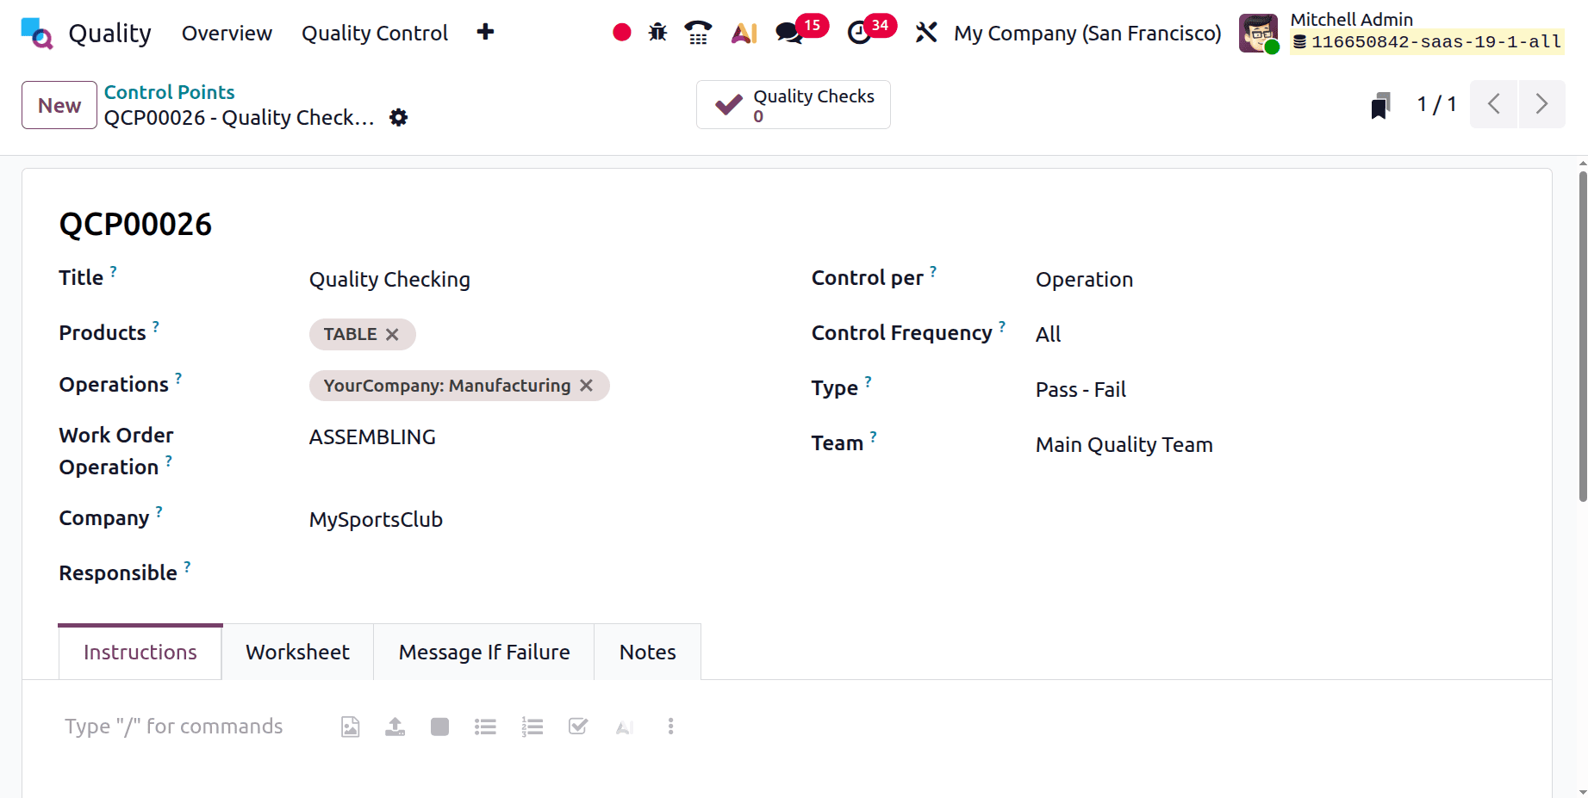Open the Type field Pass - Fail

pyautogui.click(x=1275, y=389)
